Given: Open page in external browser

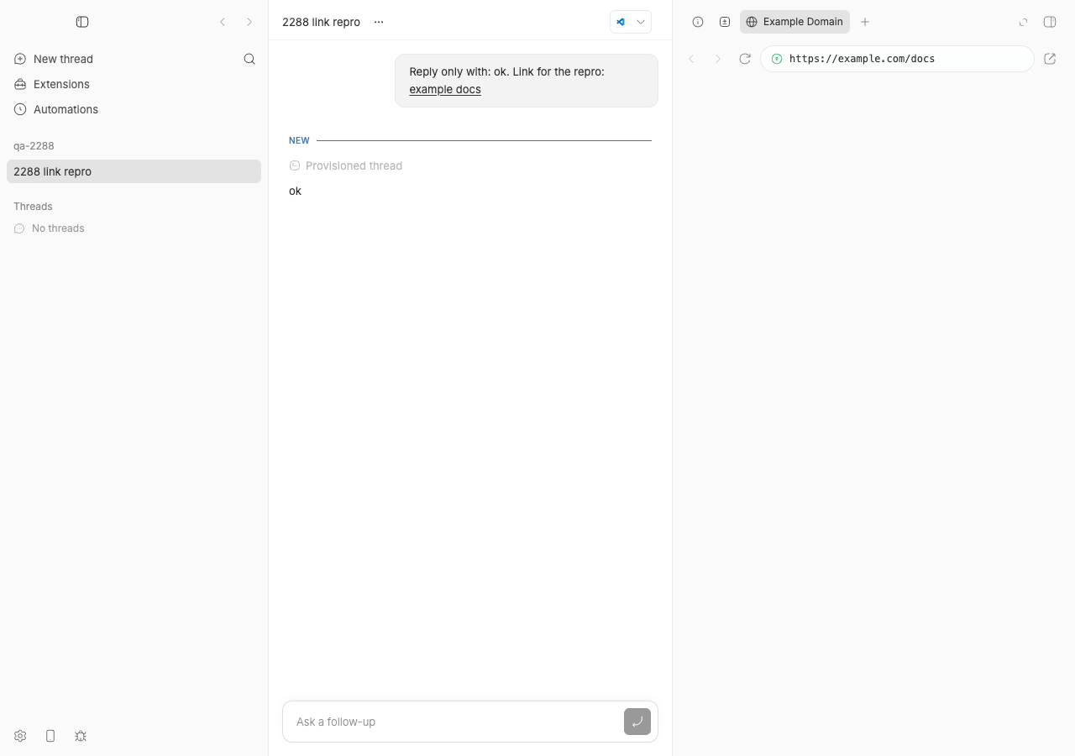Looking at the screenshot, I should 1050,59.
